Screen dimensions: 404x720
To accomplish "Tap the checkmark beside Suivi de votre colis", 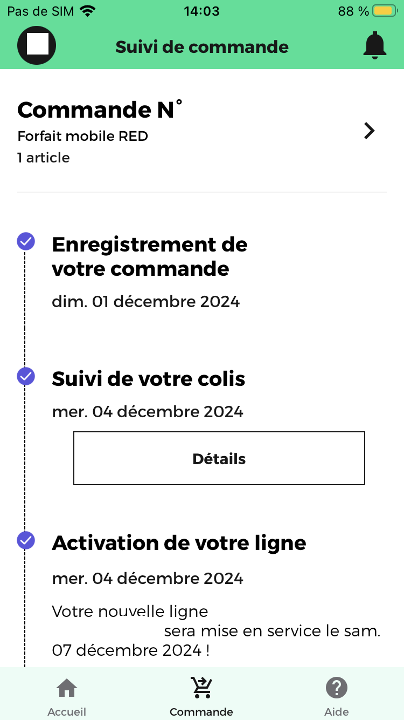I will pos(26,376).
